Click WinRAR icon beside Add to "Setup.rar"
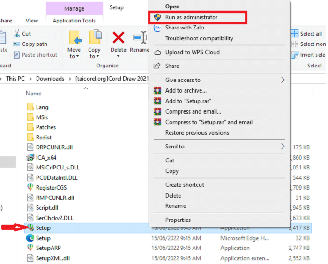Screen dimensions: 328x264 click(x=157, y=101)
